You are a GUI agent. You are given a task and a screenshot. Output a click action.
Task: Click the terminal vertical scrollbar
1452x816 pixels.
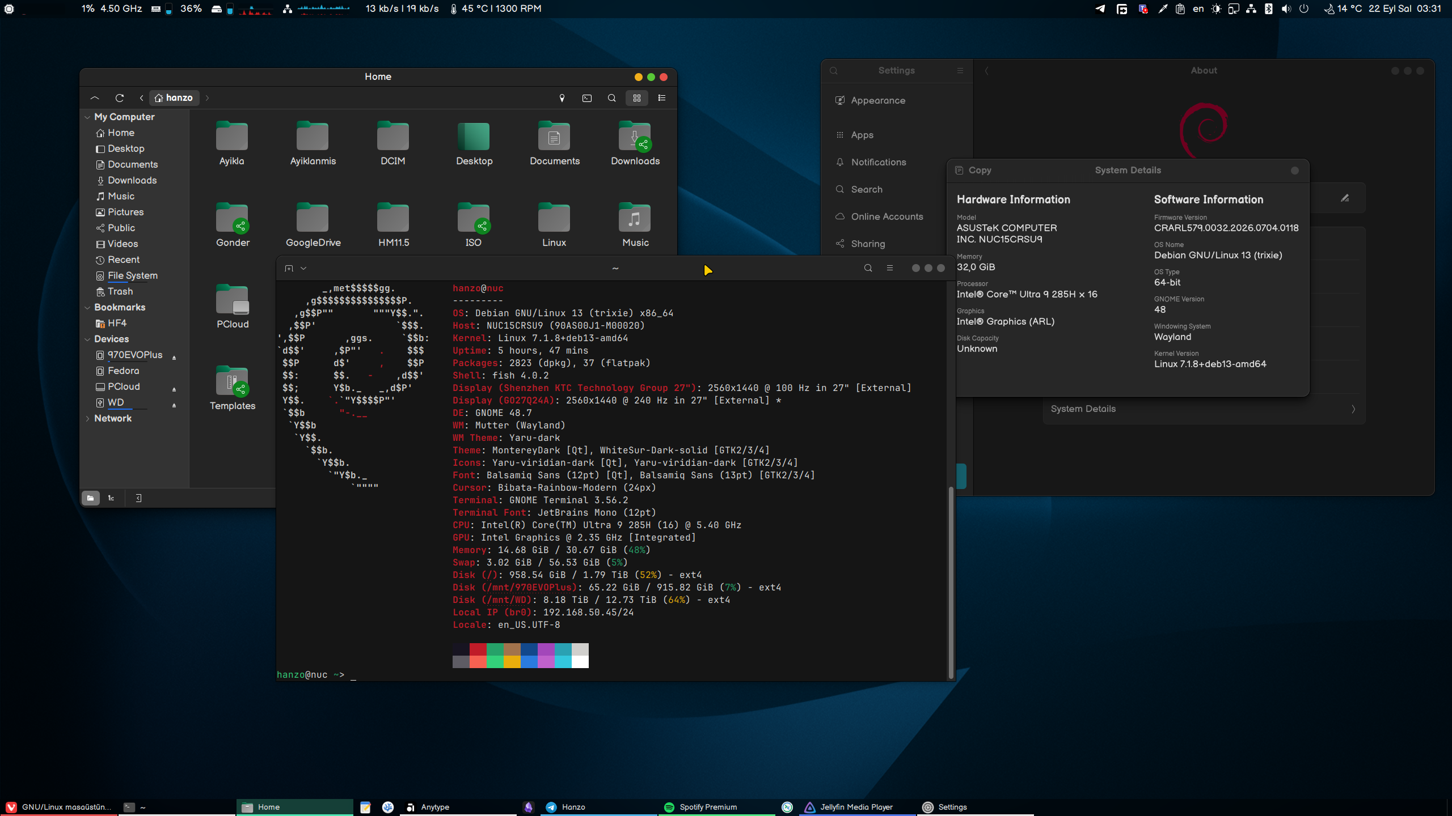[x=951, y=581]
